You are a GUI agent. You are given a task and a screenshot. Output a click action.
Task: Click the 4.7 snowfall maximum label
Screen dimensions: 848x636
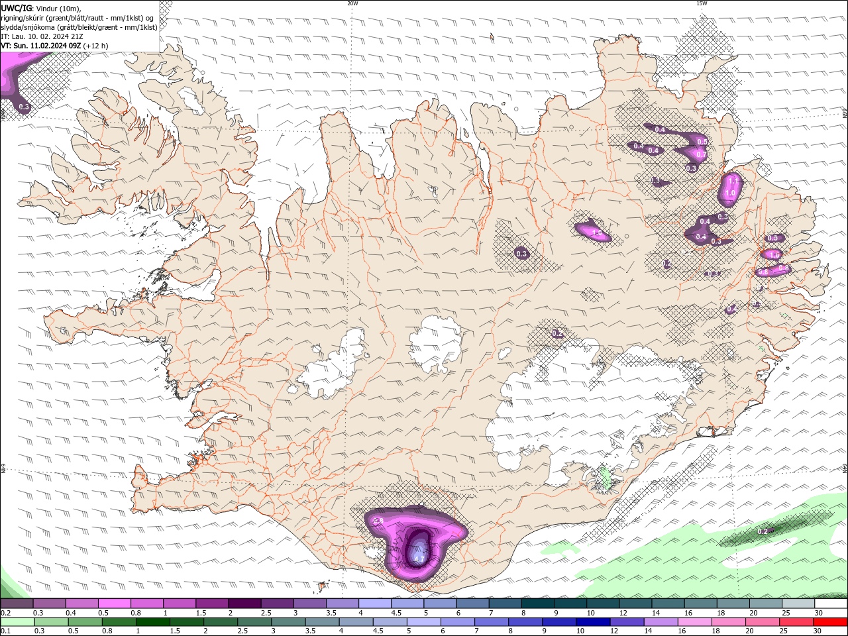coord(419,560)
